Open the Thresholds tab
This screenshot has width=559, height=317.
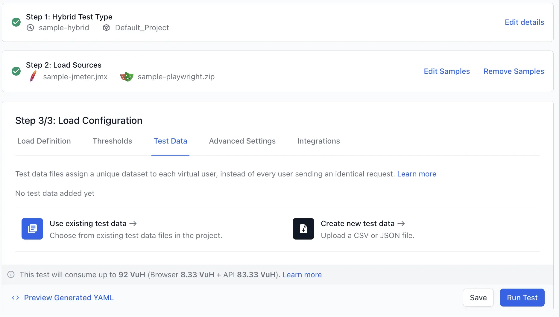[112, 141]
